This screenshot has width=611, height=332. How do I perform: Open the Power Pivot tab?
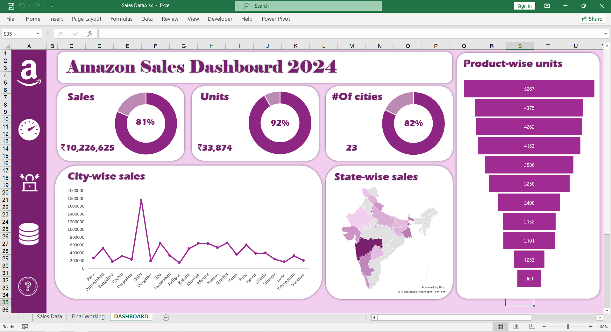tap(276, 19)
